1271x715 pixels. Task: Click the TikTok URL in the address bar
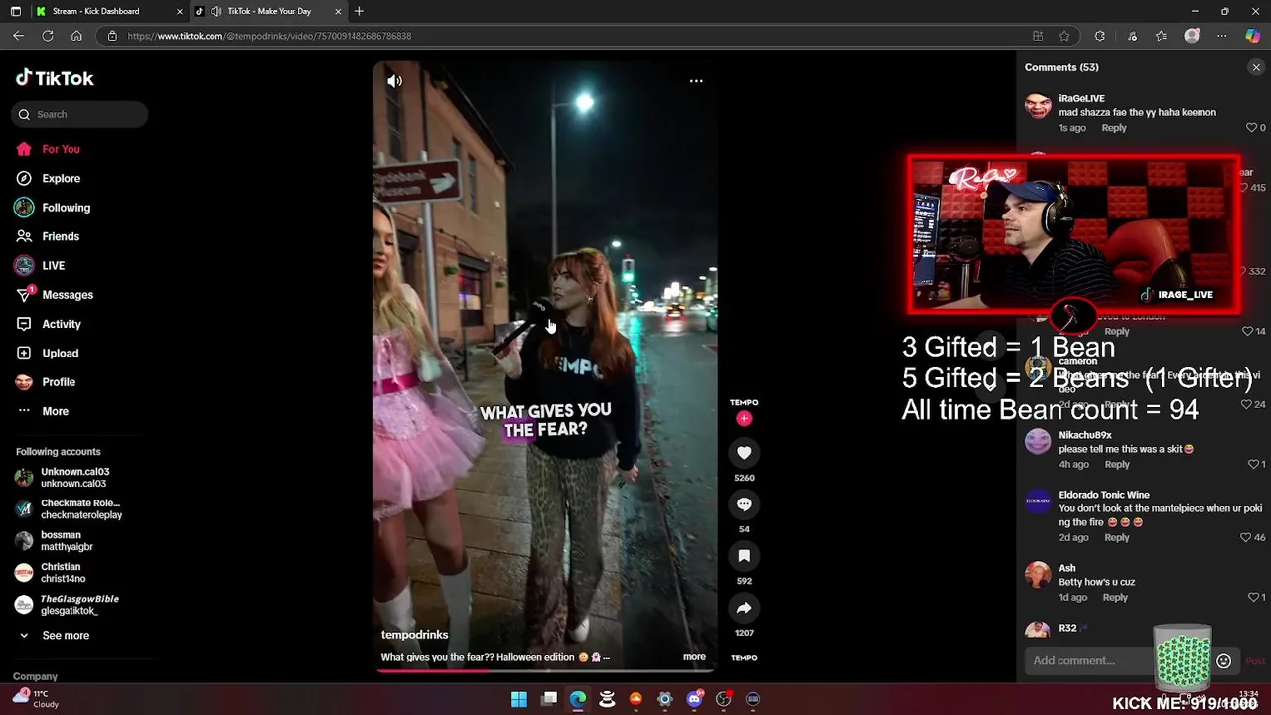click(x=269, y=36)
